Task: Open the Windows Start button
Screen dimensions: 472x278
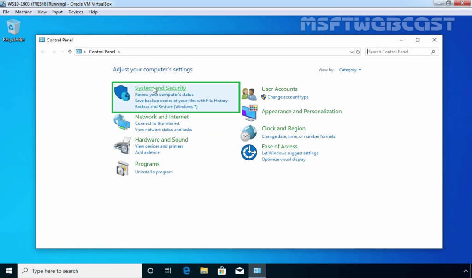Action: (x=9, y=271)
